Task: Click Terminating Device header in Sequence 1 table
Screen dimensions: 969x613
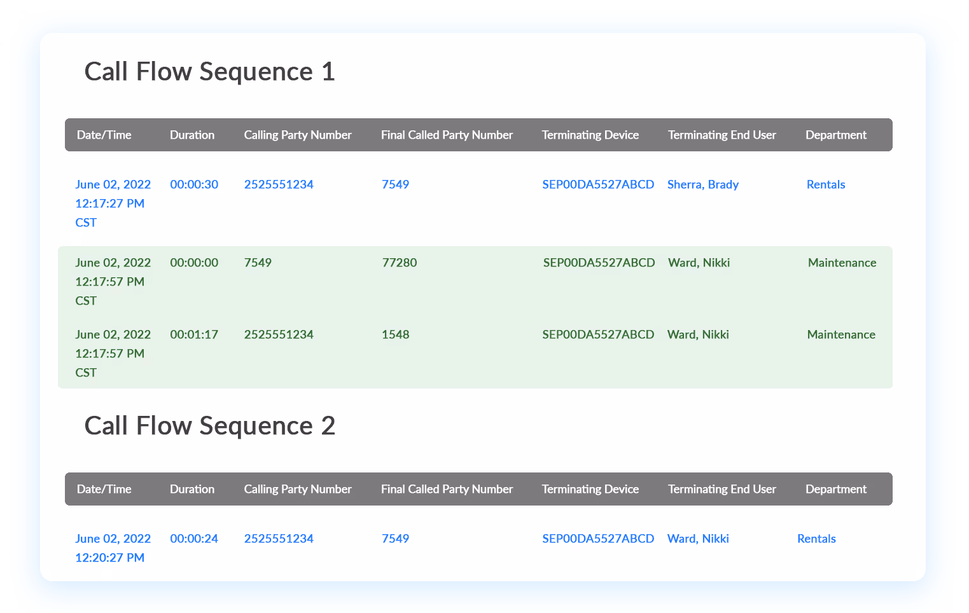Action: tap(590, 135)
